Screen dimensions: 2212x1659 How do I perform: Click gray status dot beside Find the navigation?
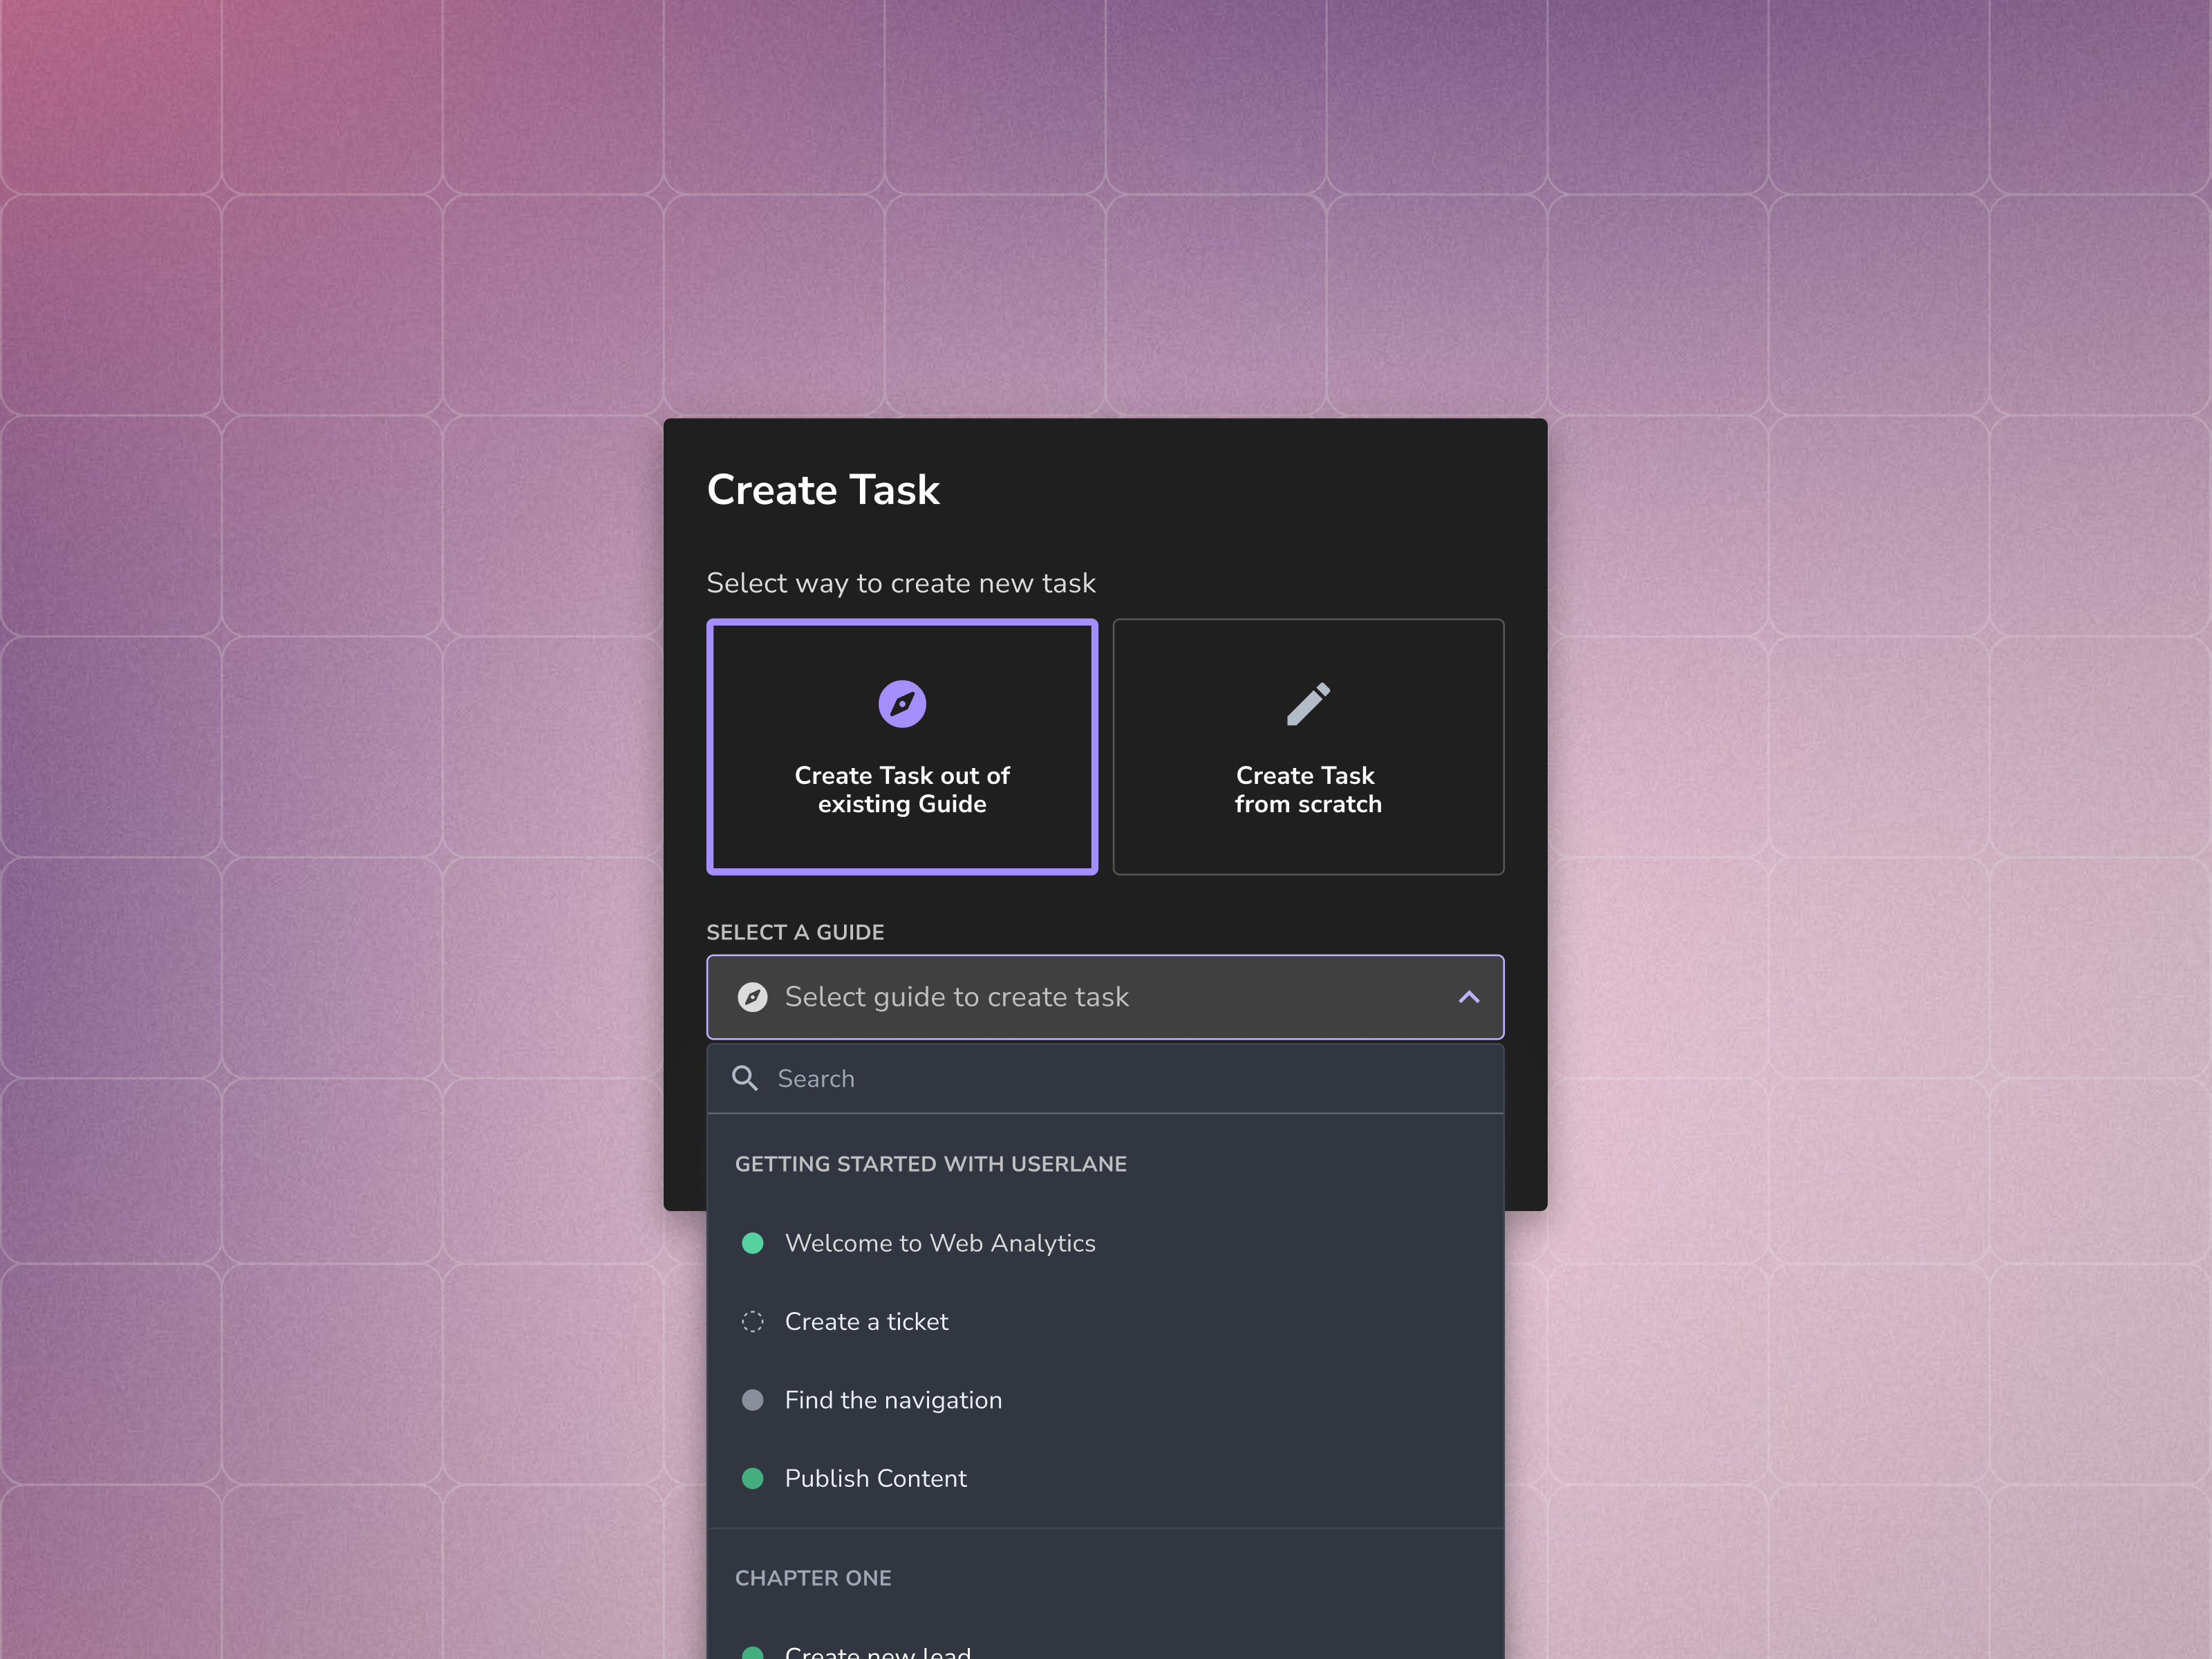pos(753,1400)
